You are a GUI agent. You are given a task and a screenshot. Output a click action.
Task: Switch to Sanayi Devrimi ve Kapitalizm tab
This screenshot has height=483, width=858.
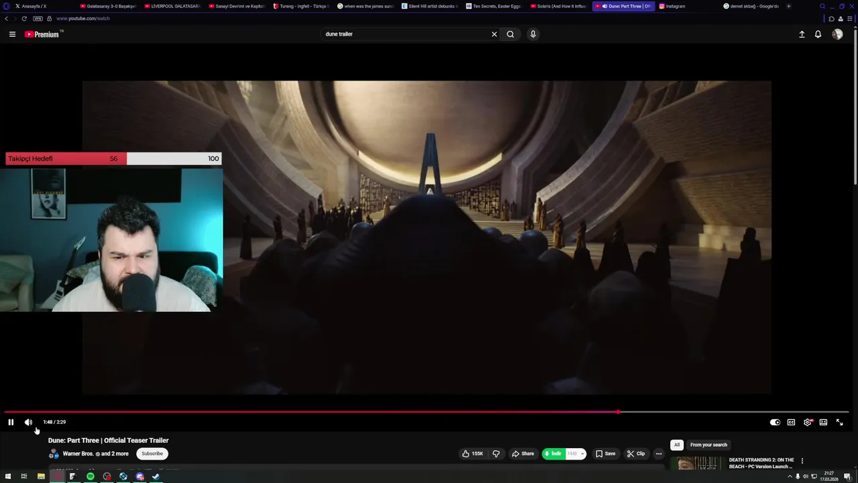(236, 6)
